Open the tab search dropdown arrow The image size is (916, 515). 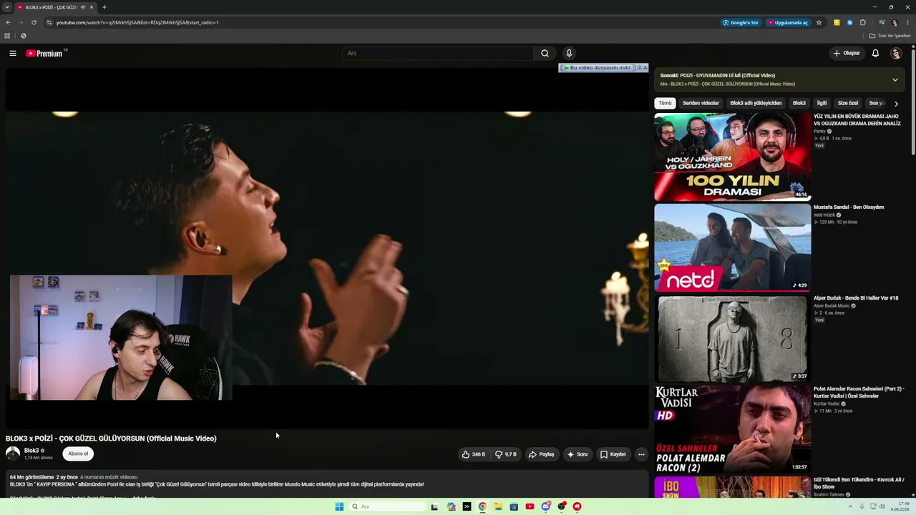[7, 7]
